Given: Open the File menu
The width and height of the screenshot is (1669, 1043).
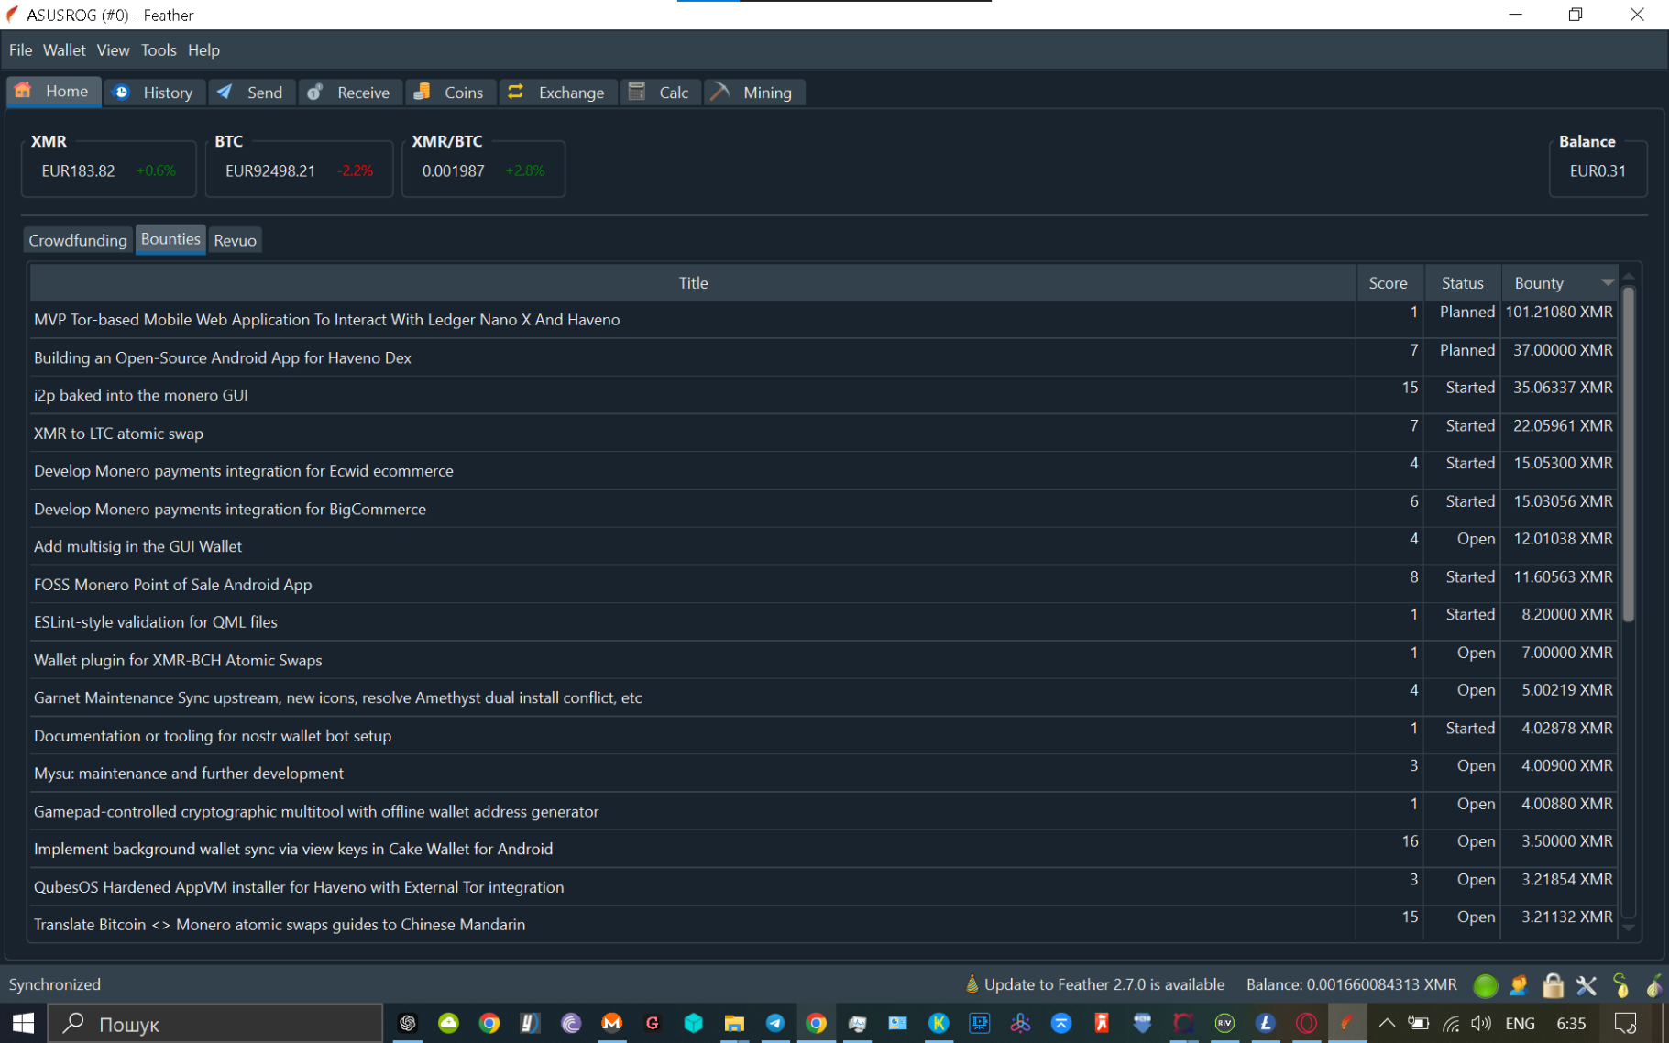Looking at the screenshot, I should point(20,50).
